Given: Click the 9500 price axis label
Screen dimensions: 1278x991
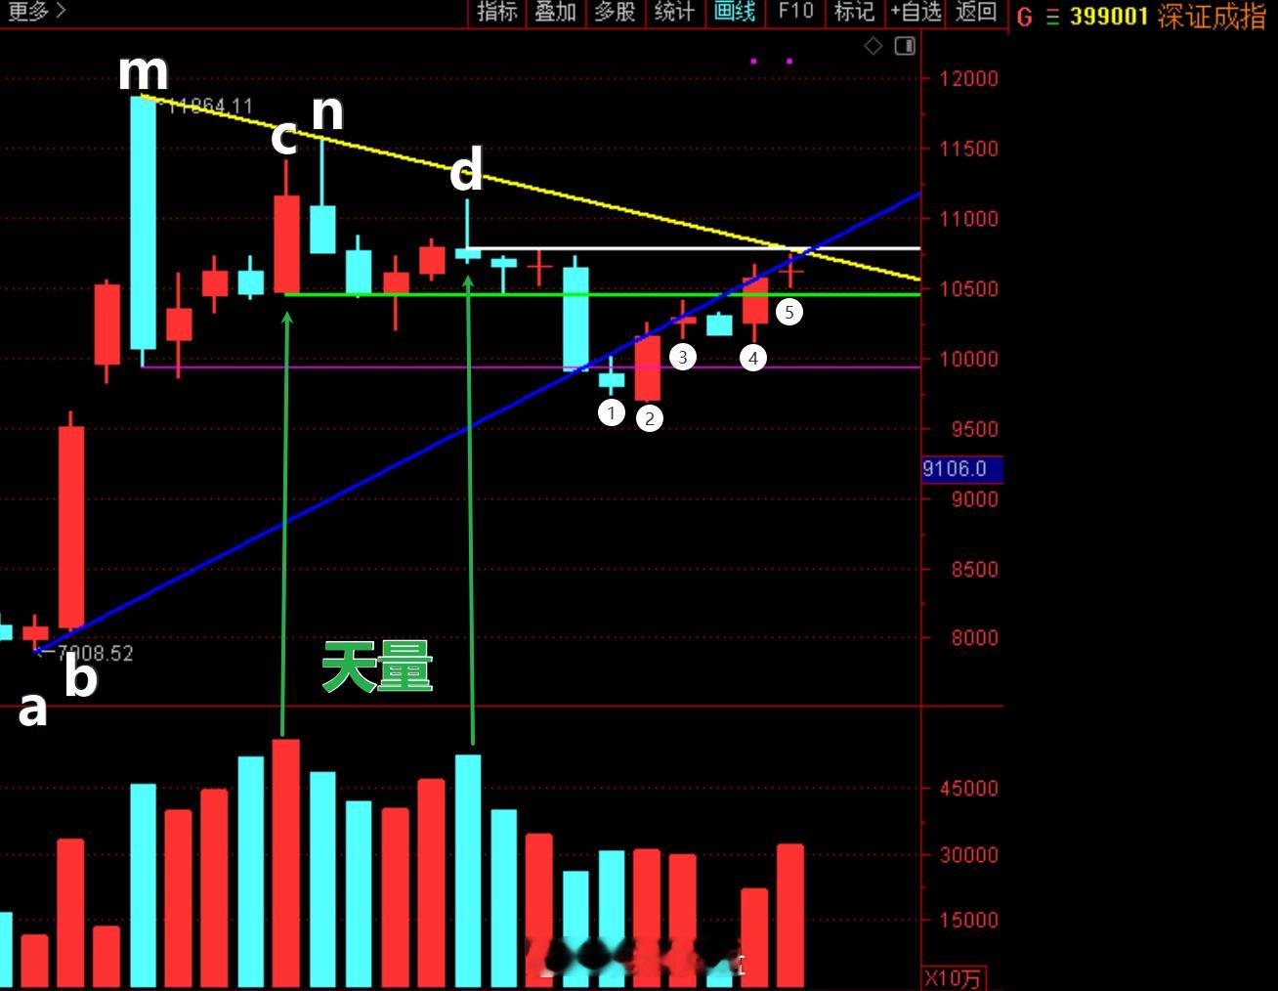Looking at the screenshot, I should 975,429.
